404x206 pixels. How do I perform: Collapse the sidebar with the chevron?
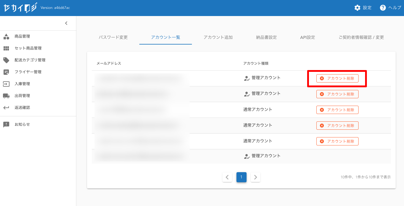pos(66,23)
